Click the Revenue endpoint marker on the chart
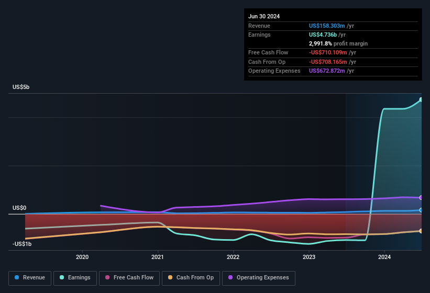This screenshot has width=430, height=293. pyautogui.click(x=421, y=210)
